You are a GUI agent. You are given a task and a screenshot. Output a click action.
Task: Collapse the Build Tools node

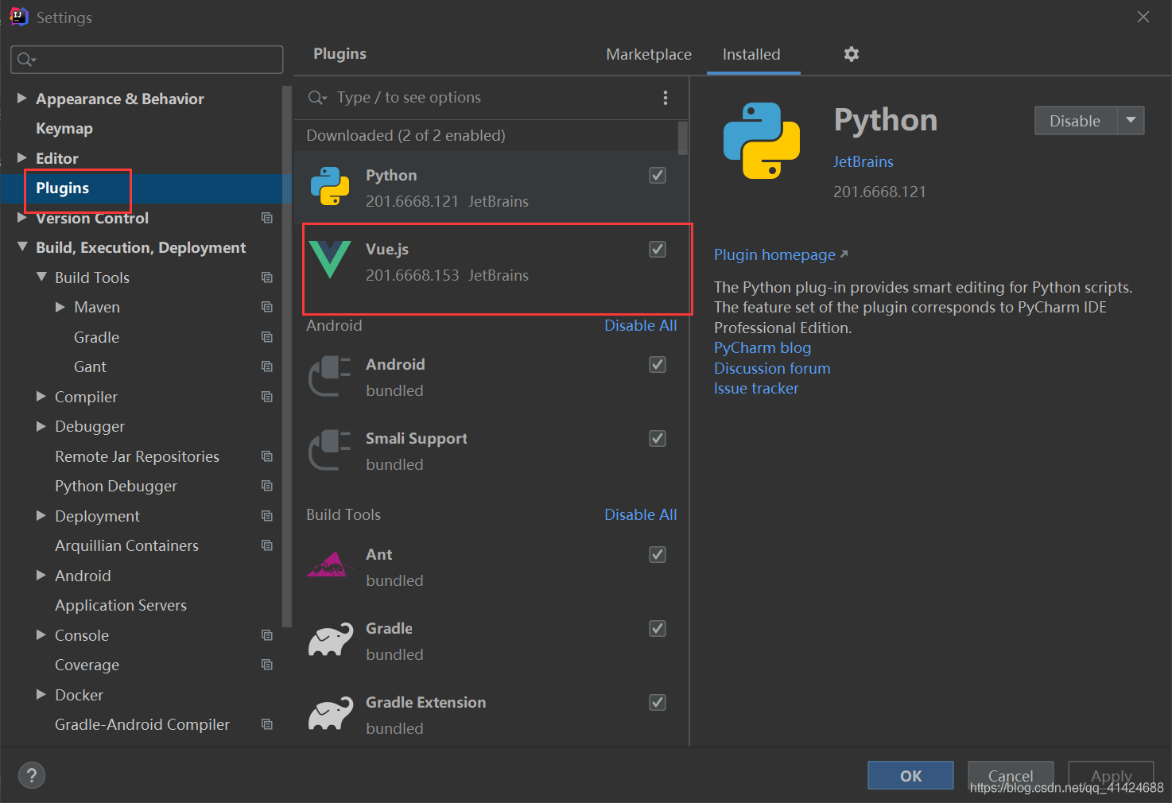pyautogui.click(x=41, y=277)
